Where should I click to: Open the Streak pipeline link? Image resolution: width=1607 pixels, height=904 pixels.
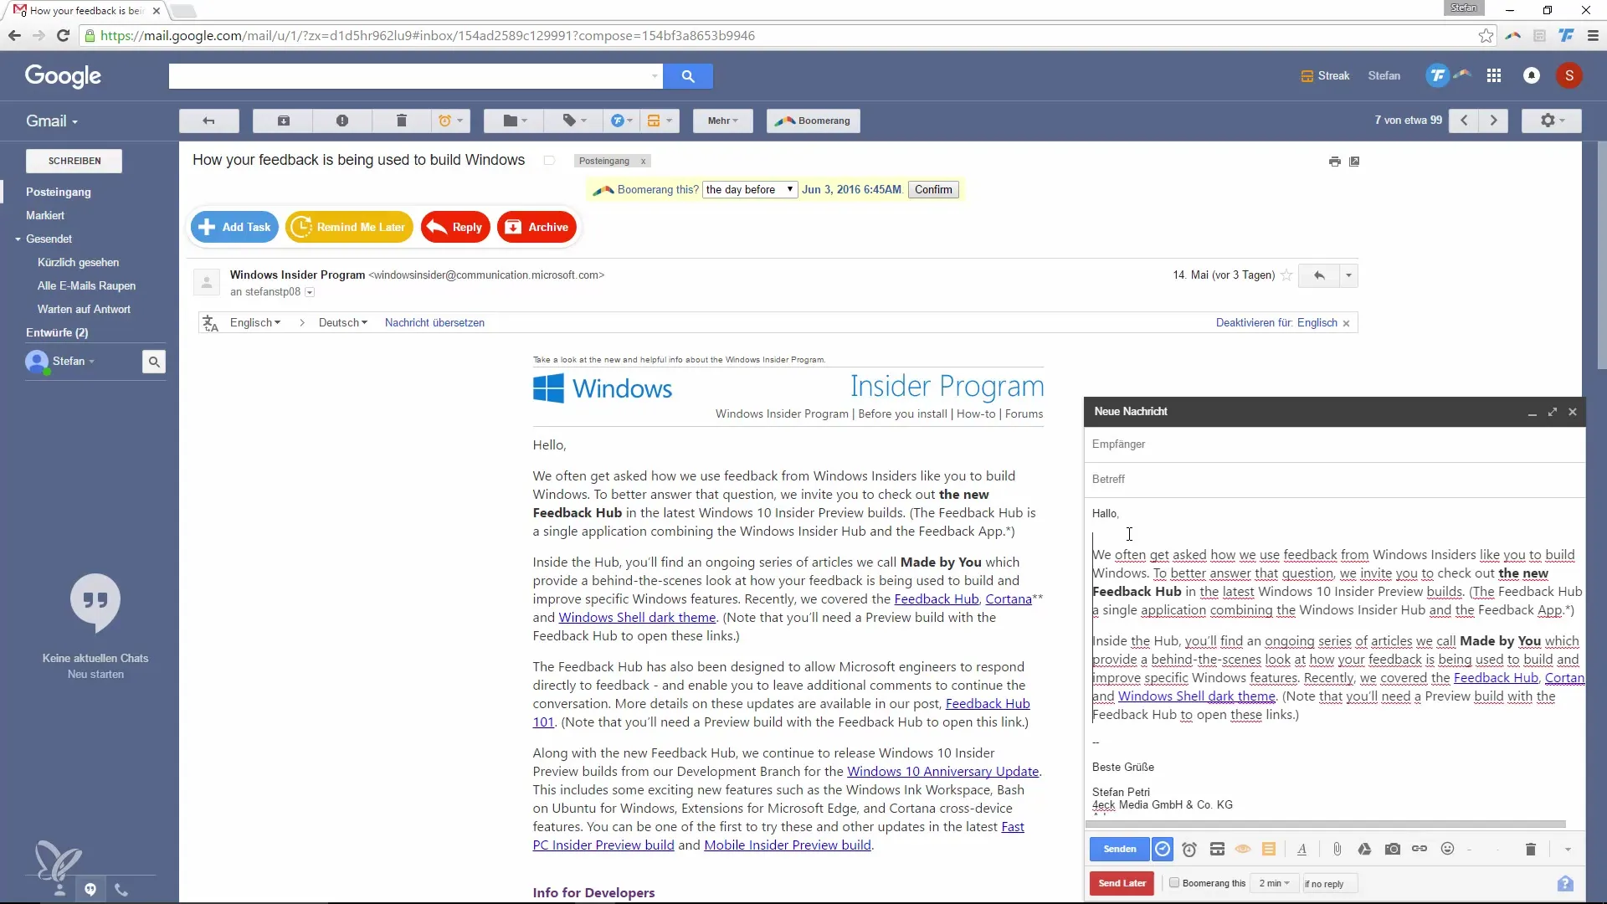pos(1325,76)
